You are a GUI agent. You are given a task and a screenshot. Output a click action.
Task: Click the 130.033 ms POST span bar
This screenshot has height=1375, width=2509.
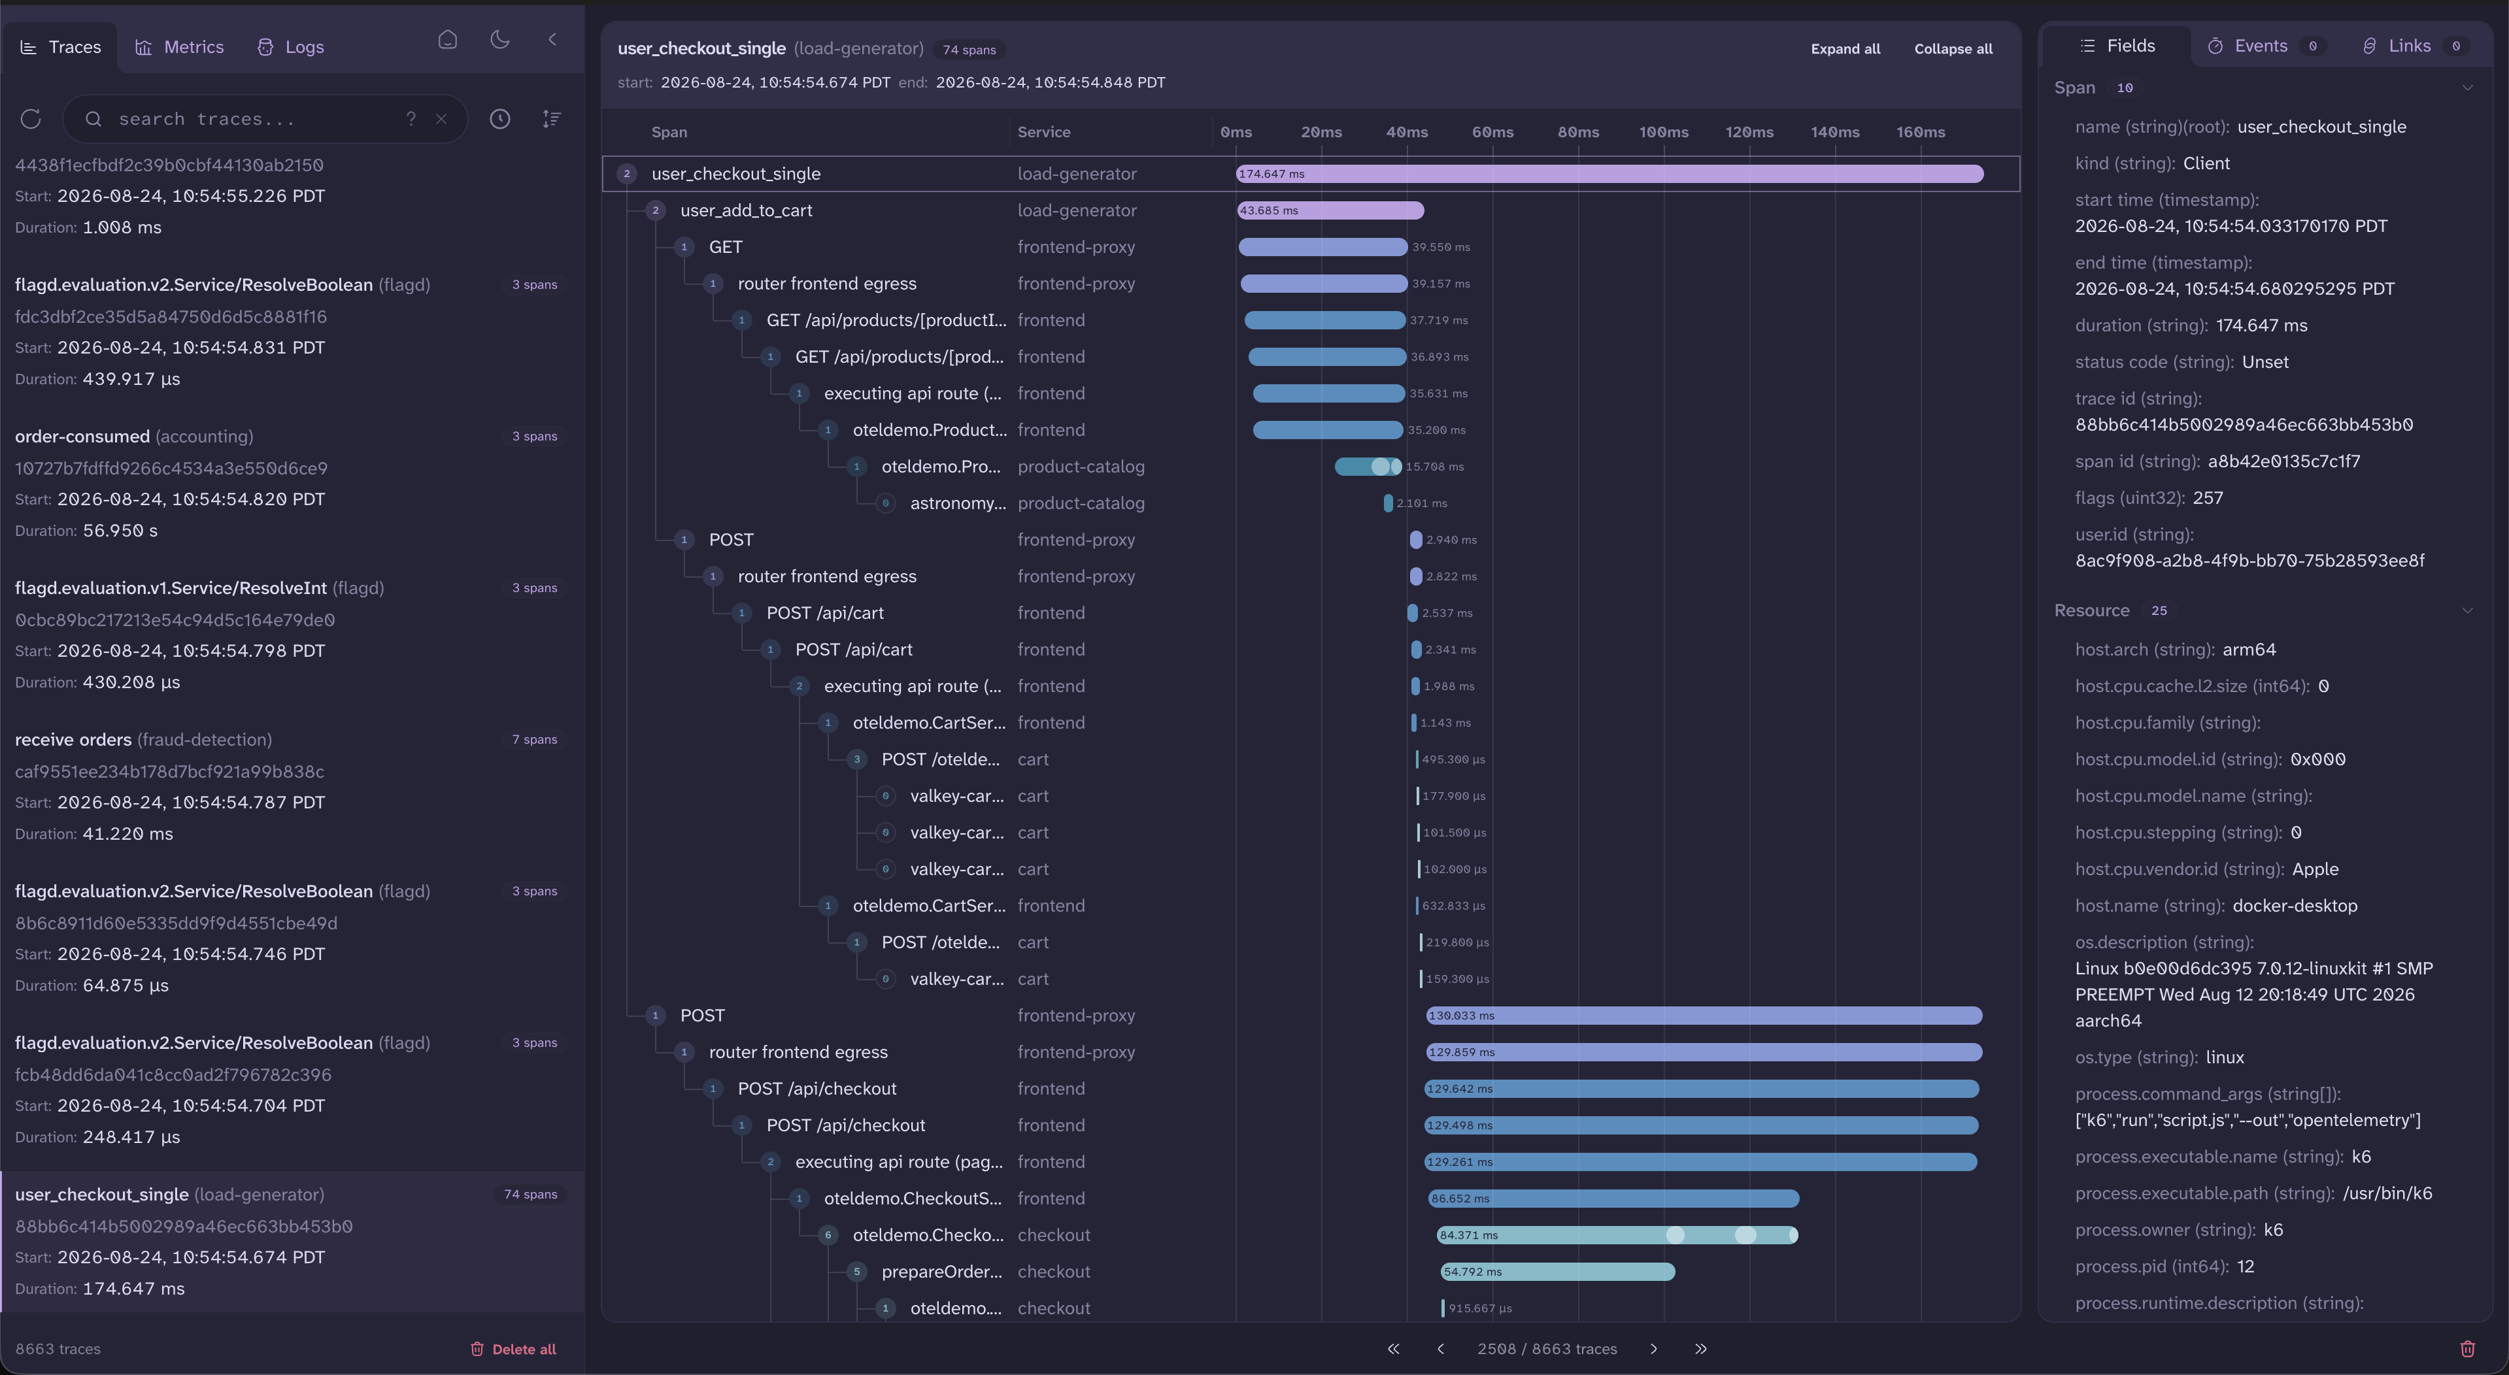coord(1704,1016)
